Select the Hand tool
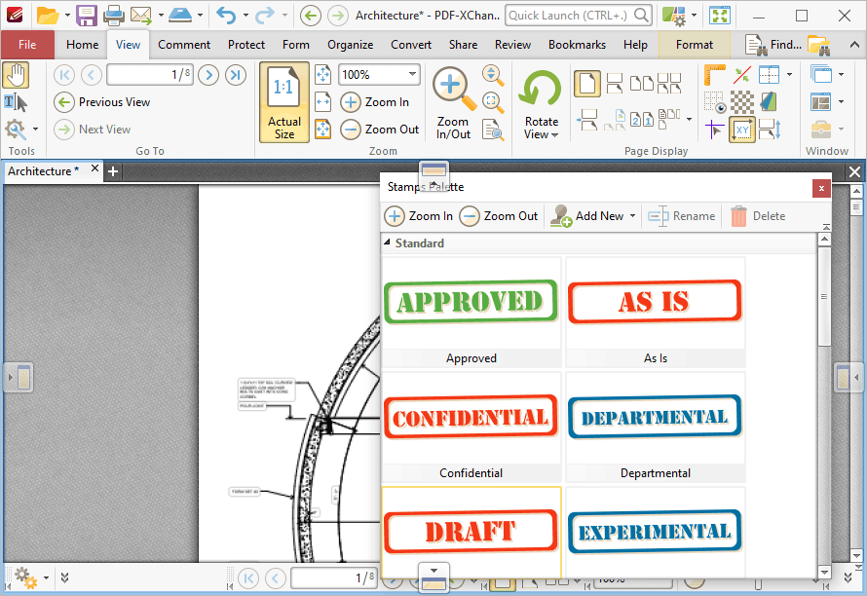The width and height of the screenshot is (867, 596). tap(16, 75)
